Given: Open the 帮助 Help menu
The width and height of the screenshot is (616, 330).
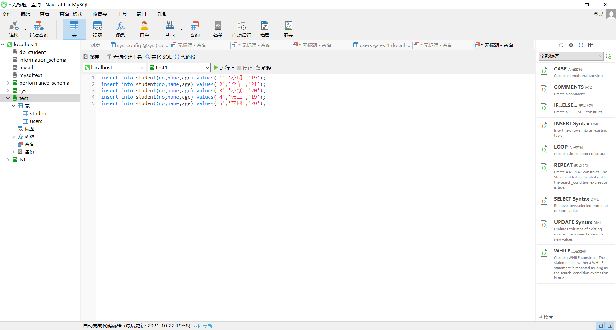Looking at the screenshot, I should (x=163, y=14).
